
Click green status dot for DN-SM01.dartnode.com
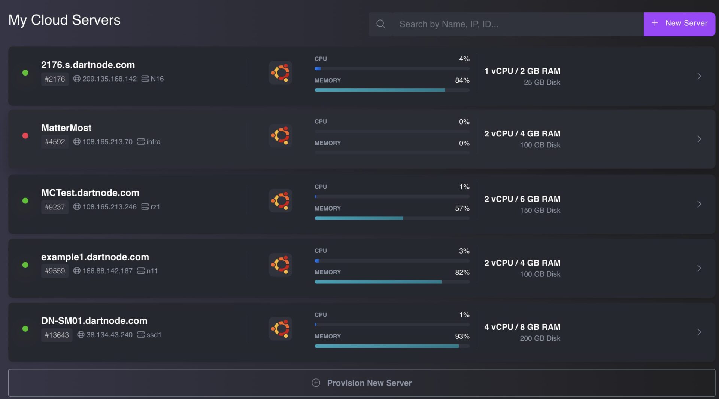(25, 329)
